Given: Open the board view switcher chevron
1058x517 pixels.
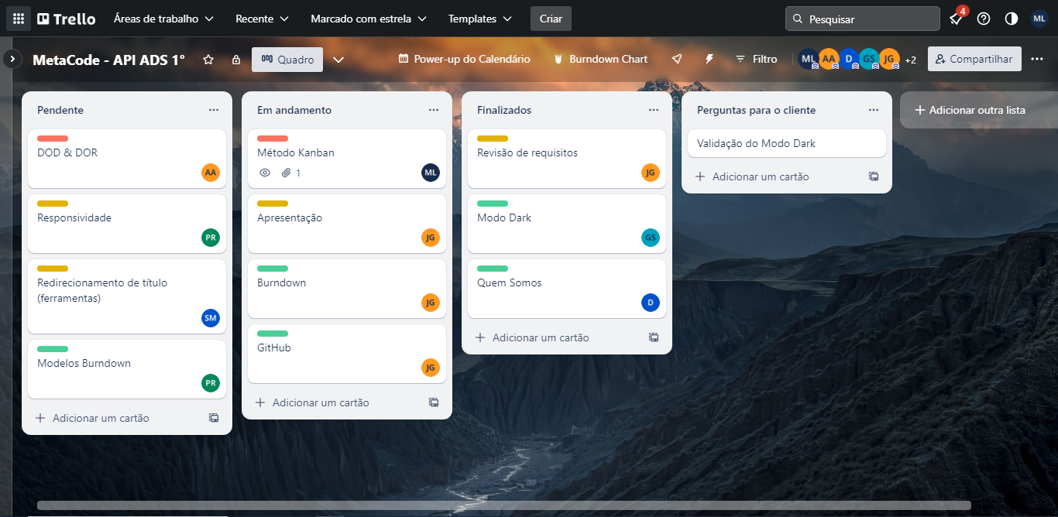Looking at the screenshot, I should point(338,60).
